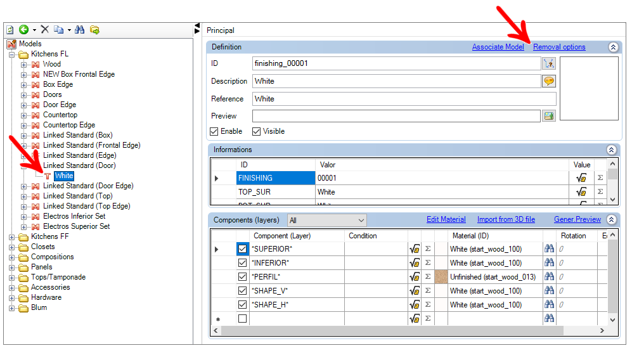Open the Associate Model link
This screenshot has height=348, width=632.
click(498, 47)
